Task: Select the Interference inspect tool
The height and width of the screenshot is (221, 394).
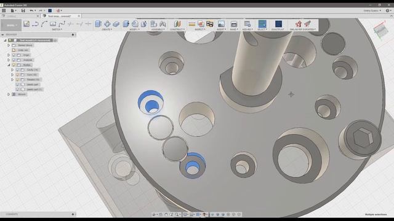Action: (x=201, y=24)
